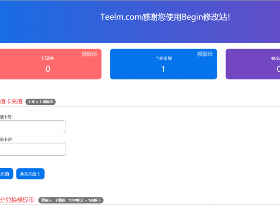This screenshot has height=210, width=280.
Task: Click the value 0 under 已消费
Action: click(48, 69)
